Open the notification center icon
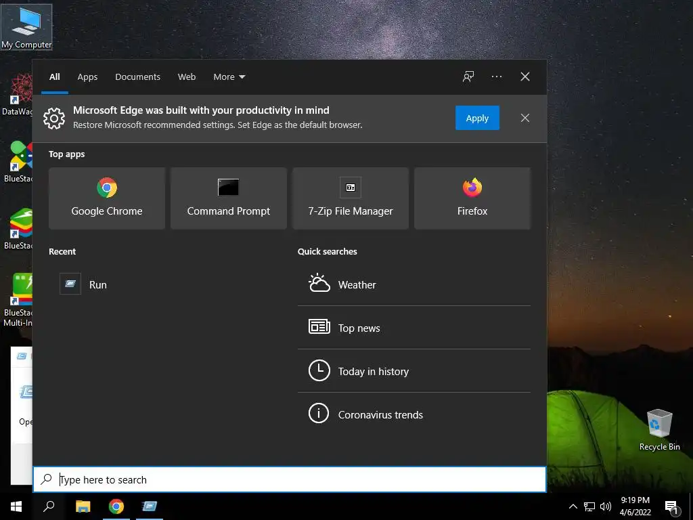Viewport: 693px width, 520px height. [x=671, y=506]
